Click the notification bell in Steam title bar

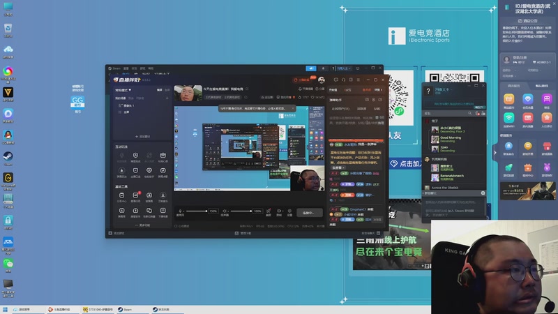tap(323, 68)
